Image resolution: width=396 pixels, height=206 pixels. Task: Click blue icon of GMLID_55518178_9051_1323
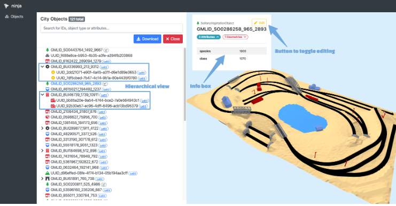click(x=47, y=145)
